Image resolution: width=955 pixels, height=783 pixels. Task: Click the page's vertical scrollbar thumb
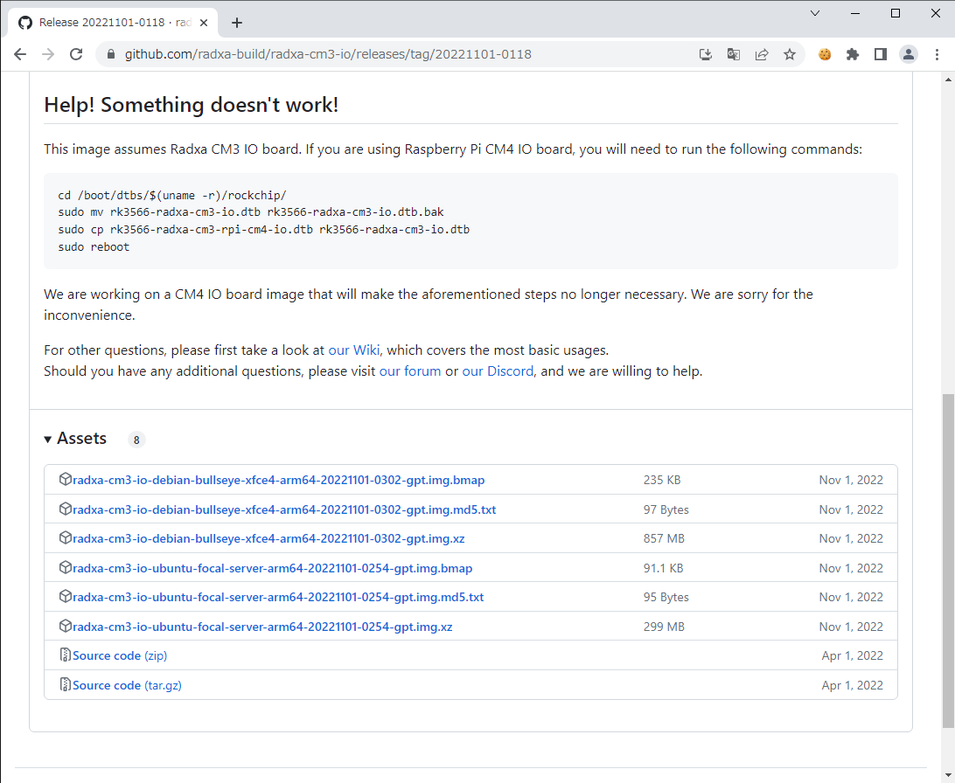pyautogui.click(x=948, y=561)
